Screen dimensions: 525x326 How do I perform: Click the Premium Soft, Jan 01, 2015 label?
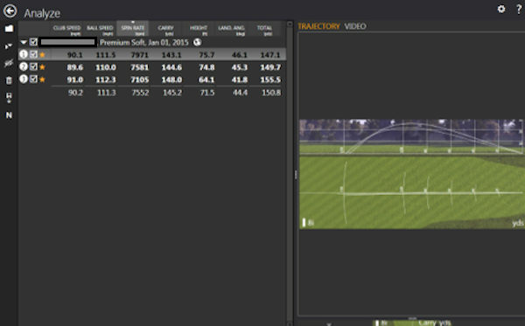tap(144, 43)
